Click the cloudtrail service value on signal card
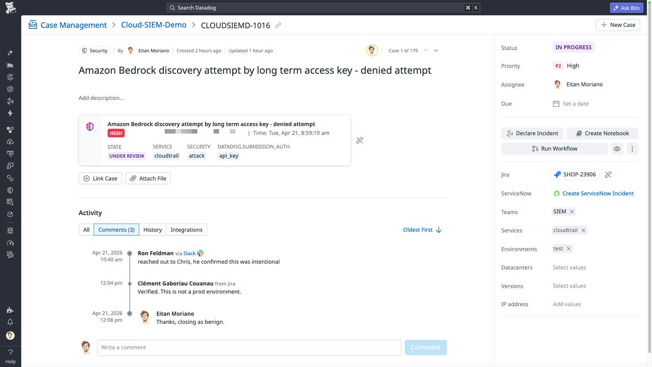 pos(166,156)
